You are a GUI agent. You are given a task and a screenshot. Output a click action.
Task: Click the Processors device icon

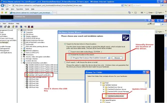24,55
